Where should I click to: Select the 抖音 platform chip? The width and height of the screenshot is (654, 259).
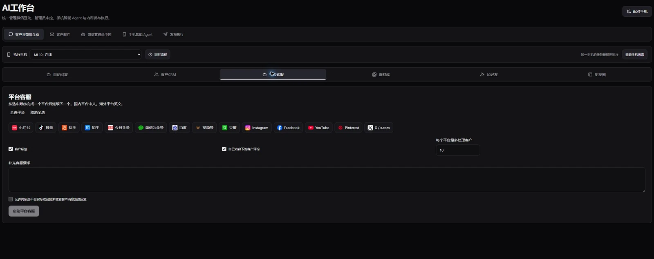click(x=46, y=128)
